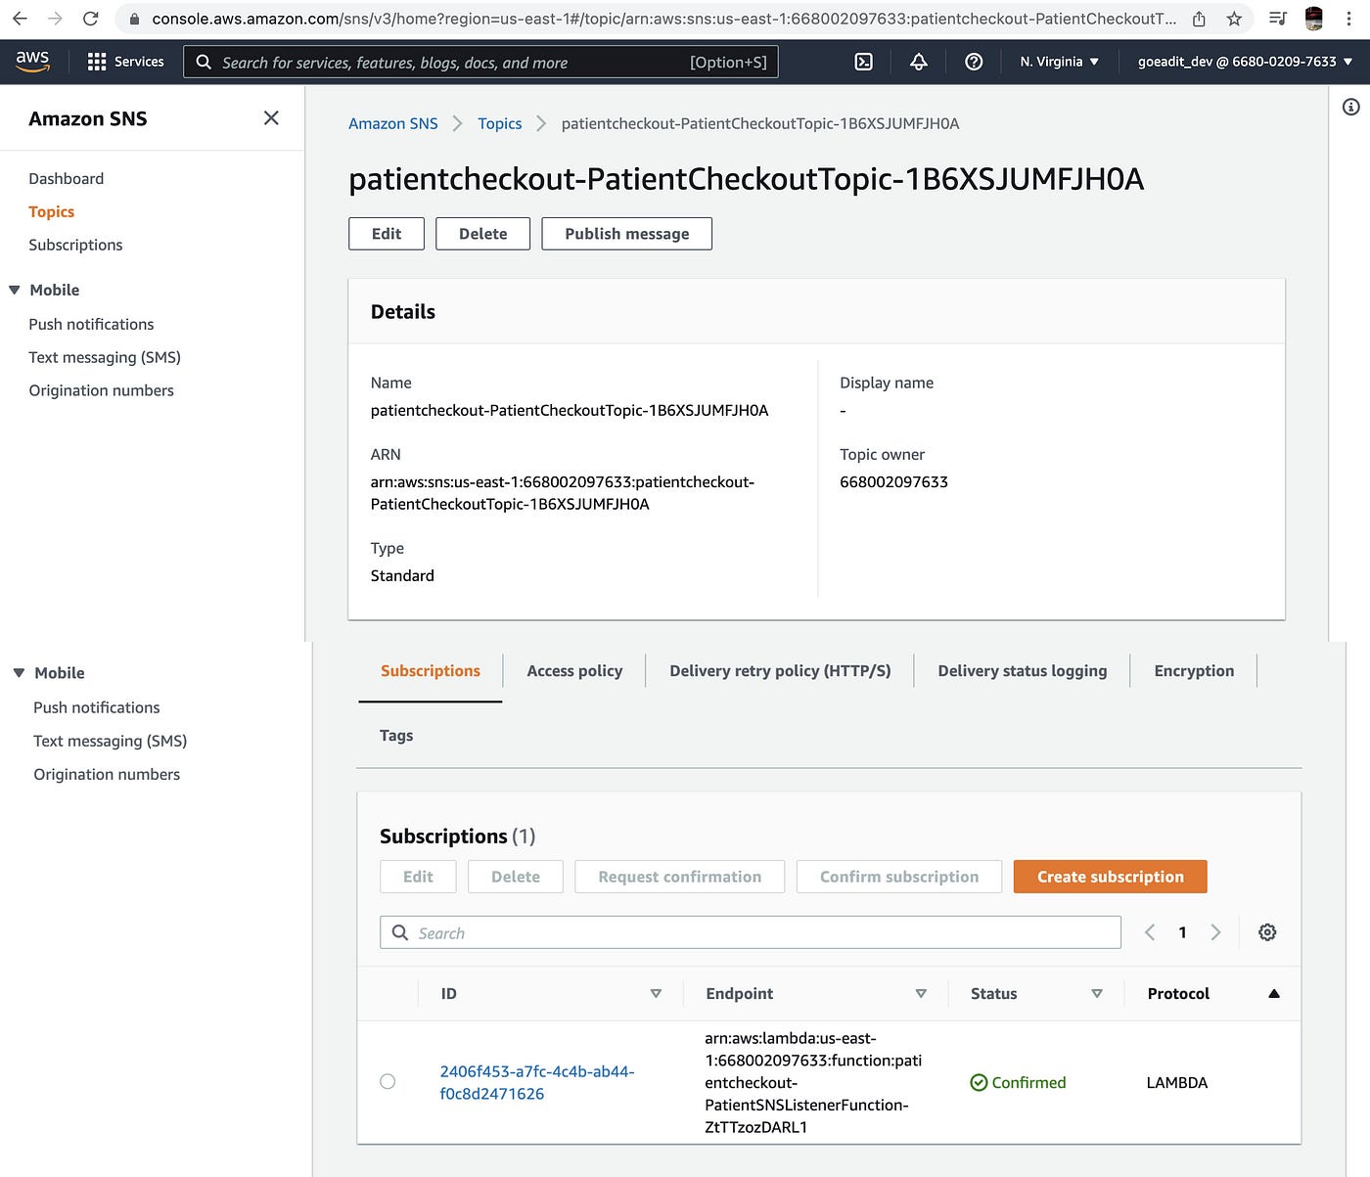Go to previous subscriptions page
This screenshot has width=1370, height=1177.
(x=1150, y=932)
